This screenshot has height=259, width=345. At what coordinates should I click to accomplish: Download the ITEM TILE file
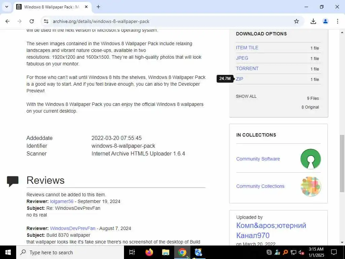247,48
